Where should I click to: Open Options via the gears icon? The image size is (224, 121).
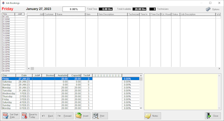point(208,9)
